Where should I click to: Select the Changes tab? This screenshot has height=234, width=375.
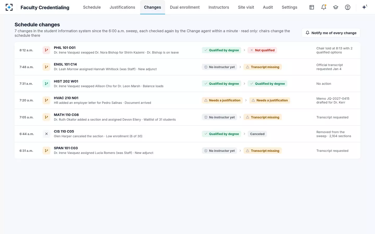pos(153,7)
